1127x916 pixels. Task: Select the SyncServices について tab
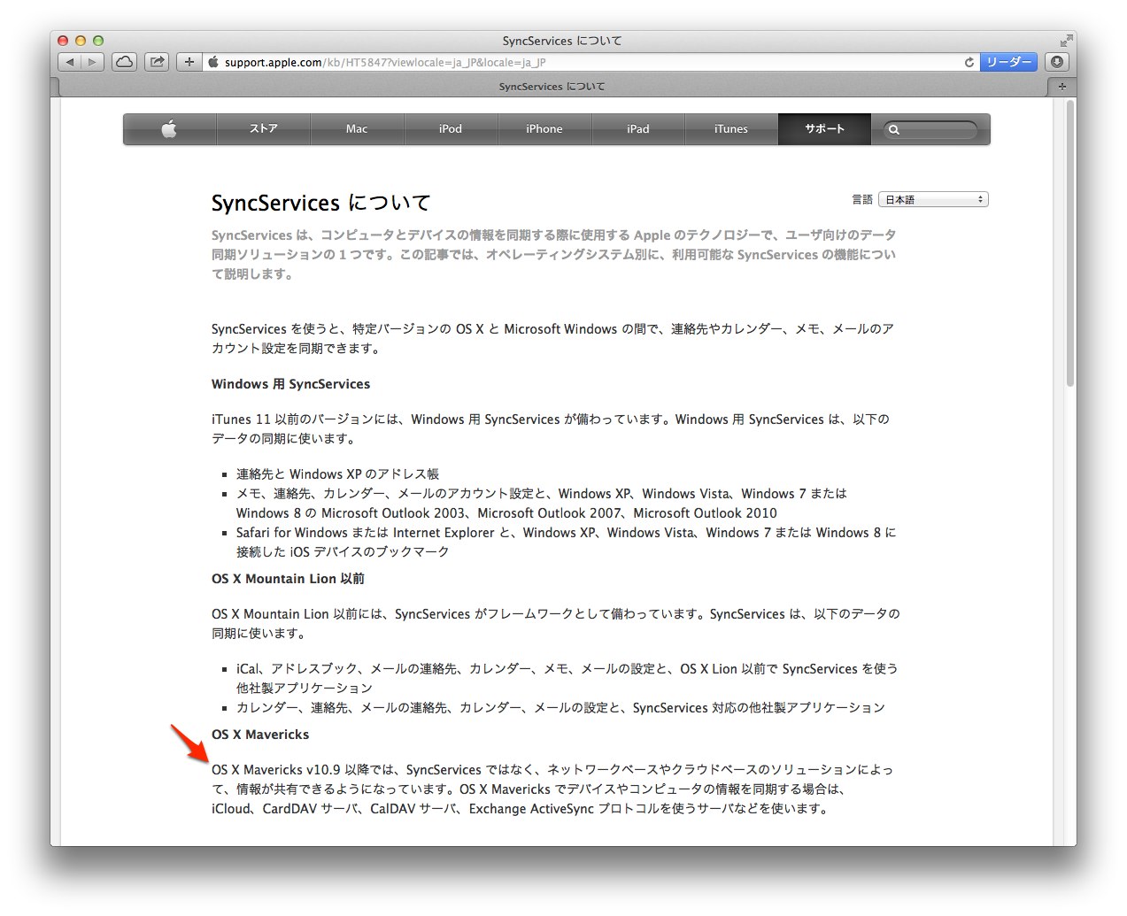pyautogui.click(x=552, y=87)
